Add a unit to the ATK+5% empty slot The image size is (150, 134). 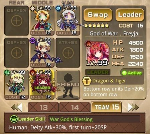point(68,53)
